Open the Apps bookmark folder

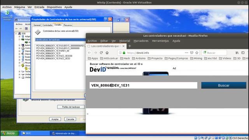pyautogui.click(x=93, y=58)
